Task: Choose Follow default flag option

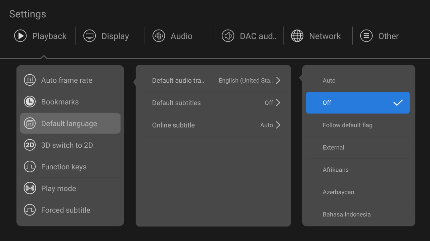Action: point(358,125)
